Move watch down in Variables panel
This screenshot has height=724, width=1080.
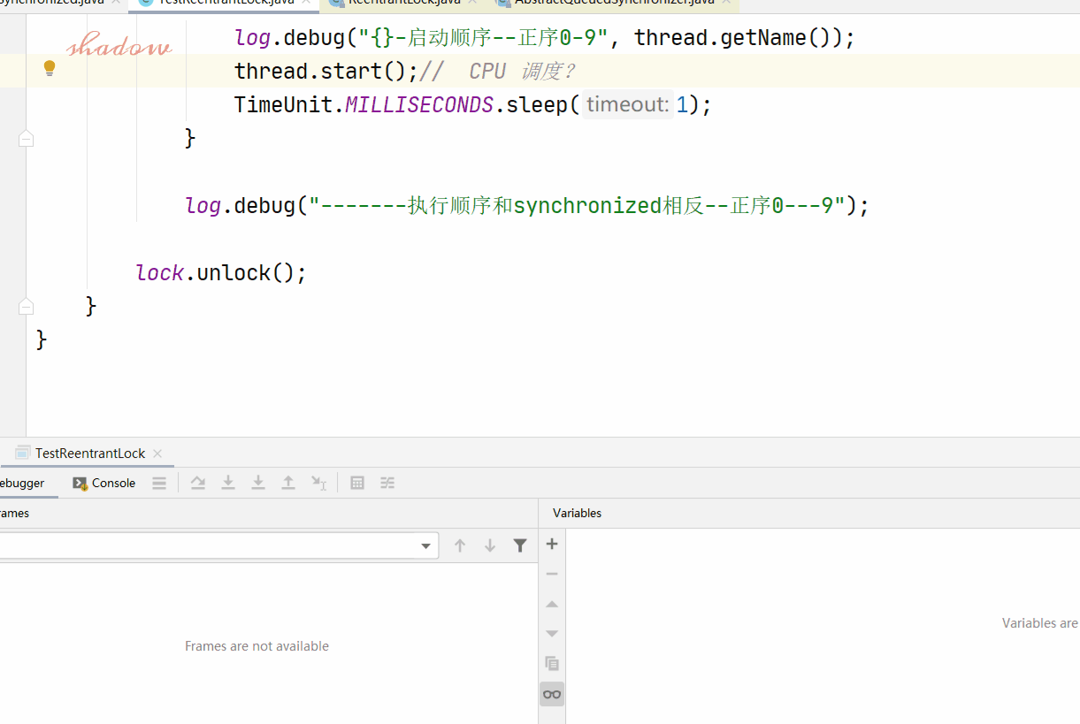(x=552, y=634)
